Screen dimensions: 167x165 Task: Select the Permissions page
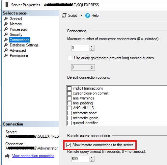click(x=19, y=56)
